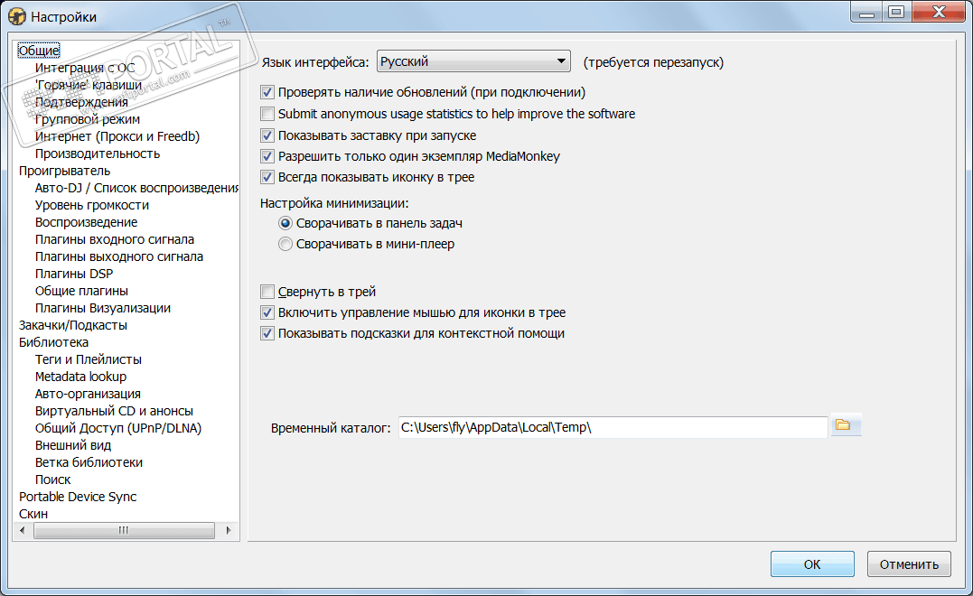Enable 'Свернуть в трей' checkbox
Image resolution: width=973 pixels, height=596 pixels.
(x=267, y=292)
